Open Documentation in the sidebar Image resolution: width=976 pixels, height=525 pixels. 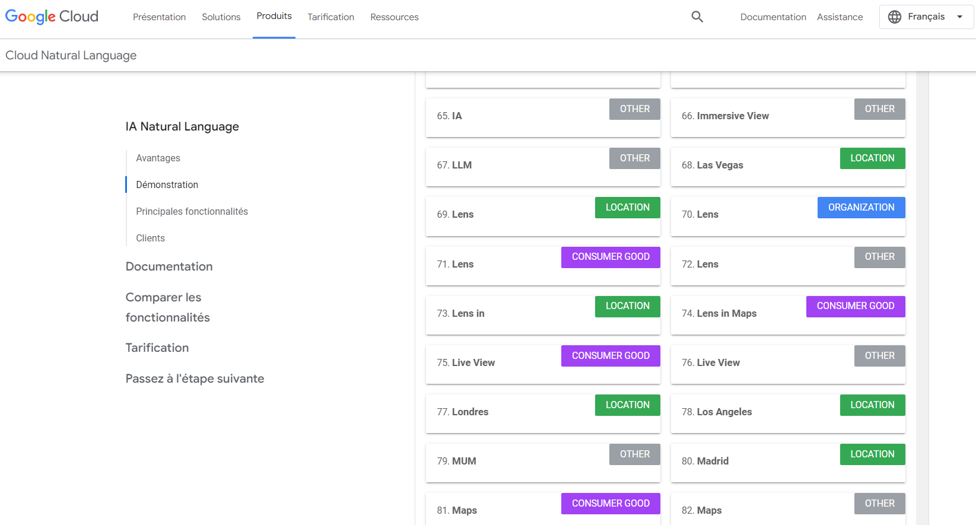[169, 266]
